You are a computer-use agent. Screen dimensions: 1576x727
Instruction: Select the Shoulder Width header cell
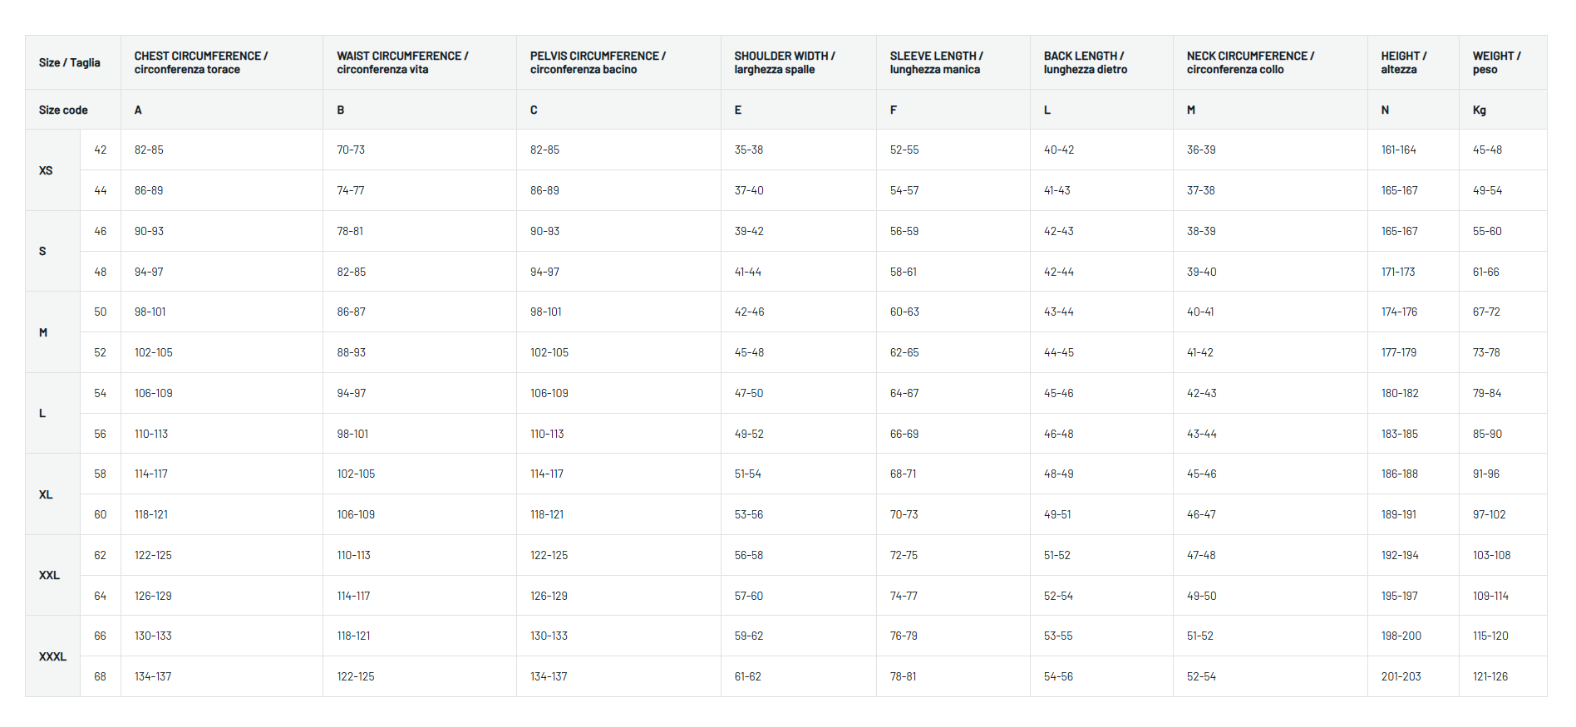784,63
